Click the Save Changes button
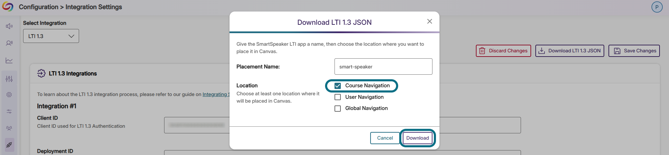Image resolution: width=669 pixels, height=155 pixels. coord(634,51)
